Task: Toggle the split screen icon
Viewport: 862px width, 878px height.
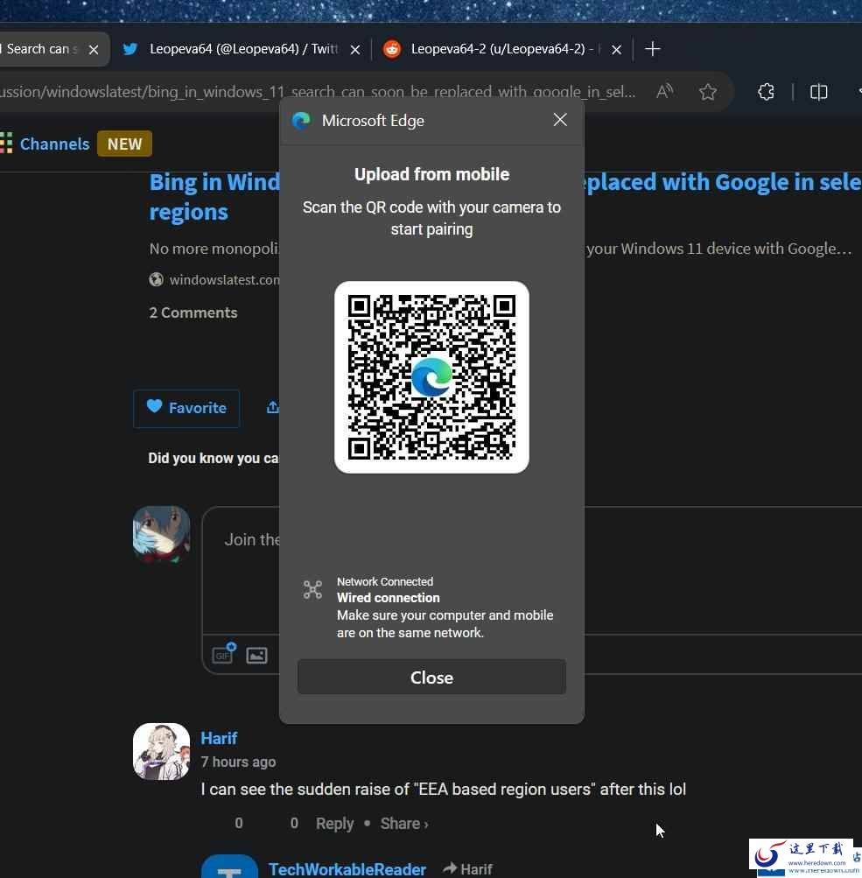Action: (x=818, y=92)
